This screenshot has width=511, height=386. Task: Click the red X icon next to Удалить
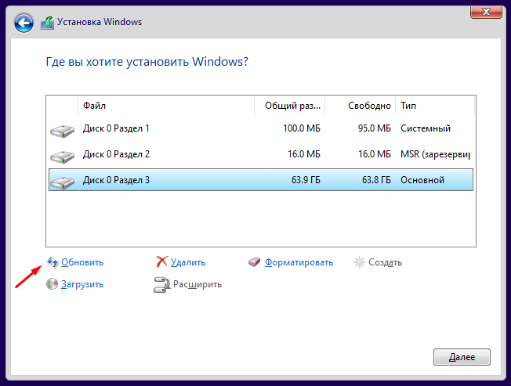click(x=161, y=262)
